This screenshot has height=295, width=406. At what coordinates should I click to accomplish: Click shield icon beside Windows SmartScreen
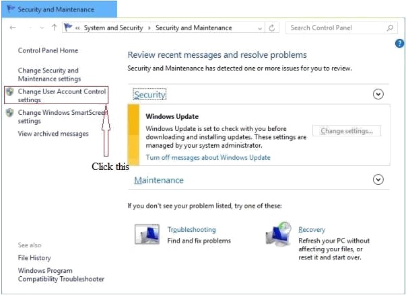click(x=10, y=113)
